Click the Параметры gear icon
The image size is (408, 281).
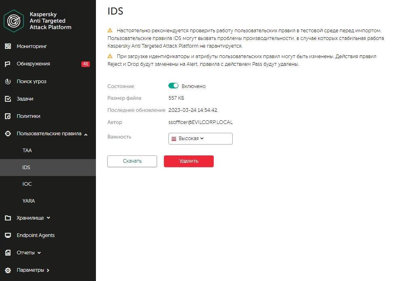tap(8, 270)
